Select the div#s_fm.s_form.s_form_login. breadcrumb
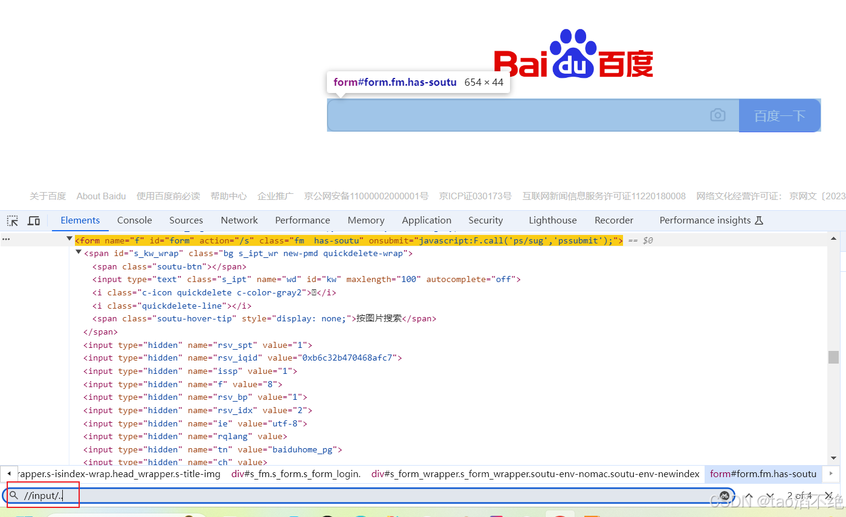This screenshot has width=846, height=517. [x=296, y=474]
